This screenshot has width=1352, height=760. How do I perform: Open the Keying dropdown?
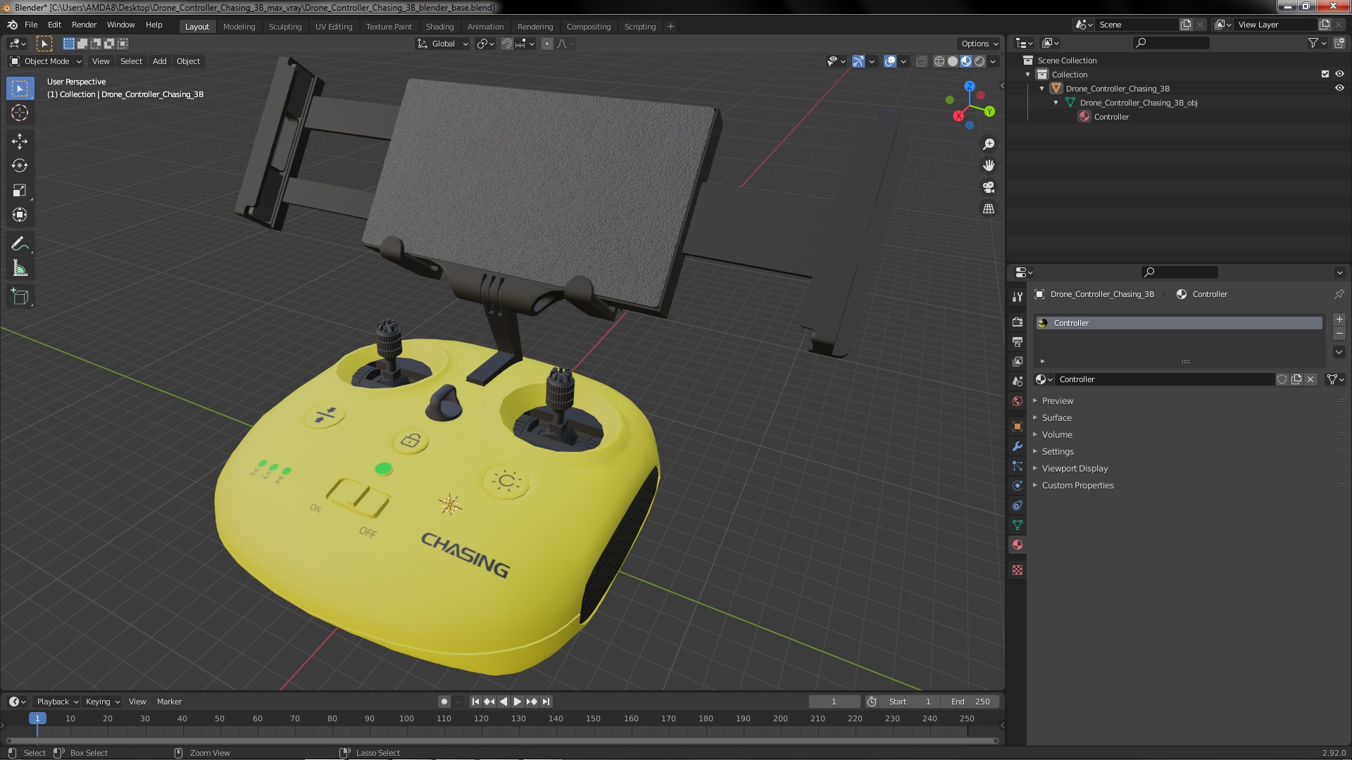click(103, 702)
